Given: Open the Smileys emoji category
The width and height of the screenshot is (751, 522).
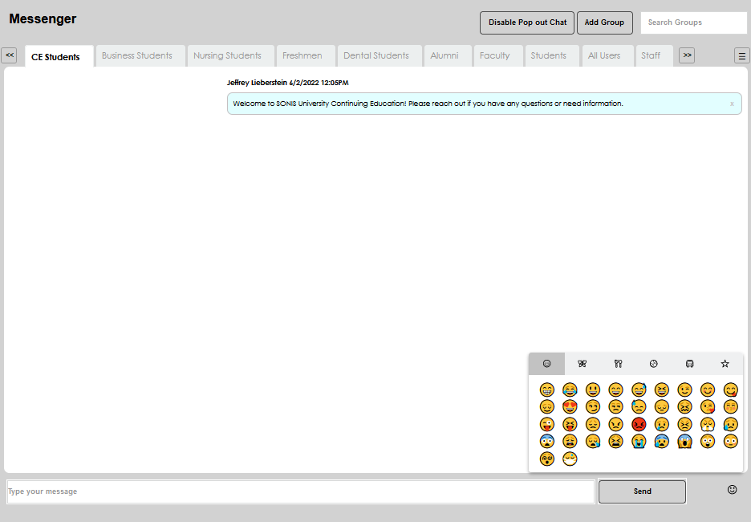Looking at the screenshot, I should point(546,364).
